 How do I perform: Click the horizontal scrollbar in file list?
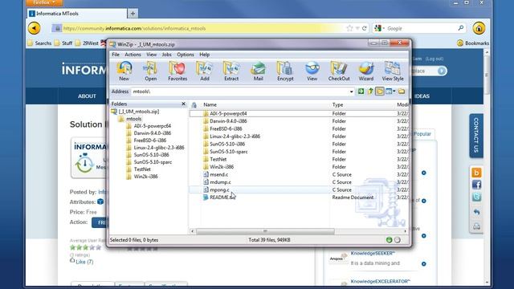click(265, 231)
